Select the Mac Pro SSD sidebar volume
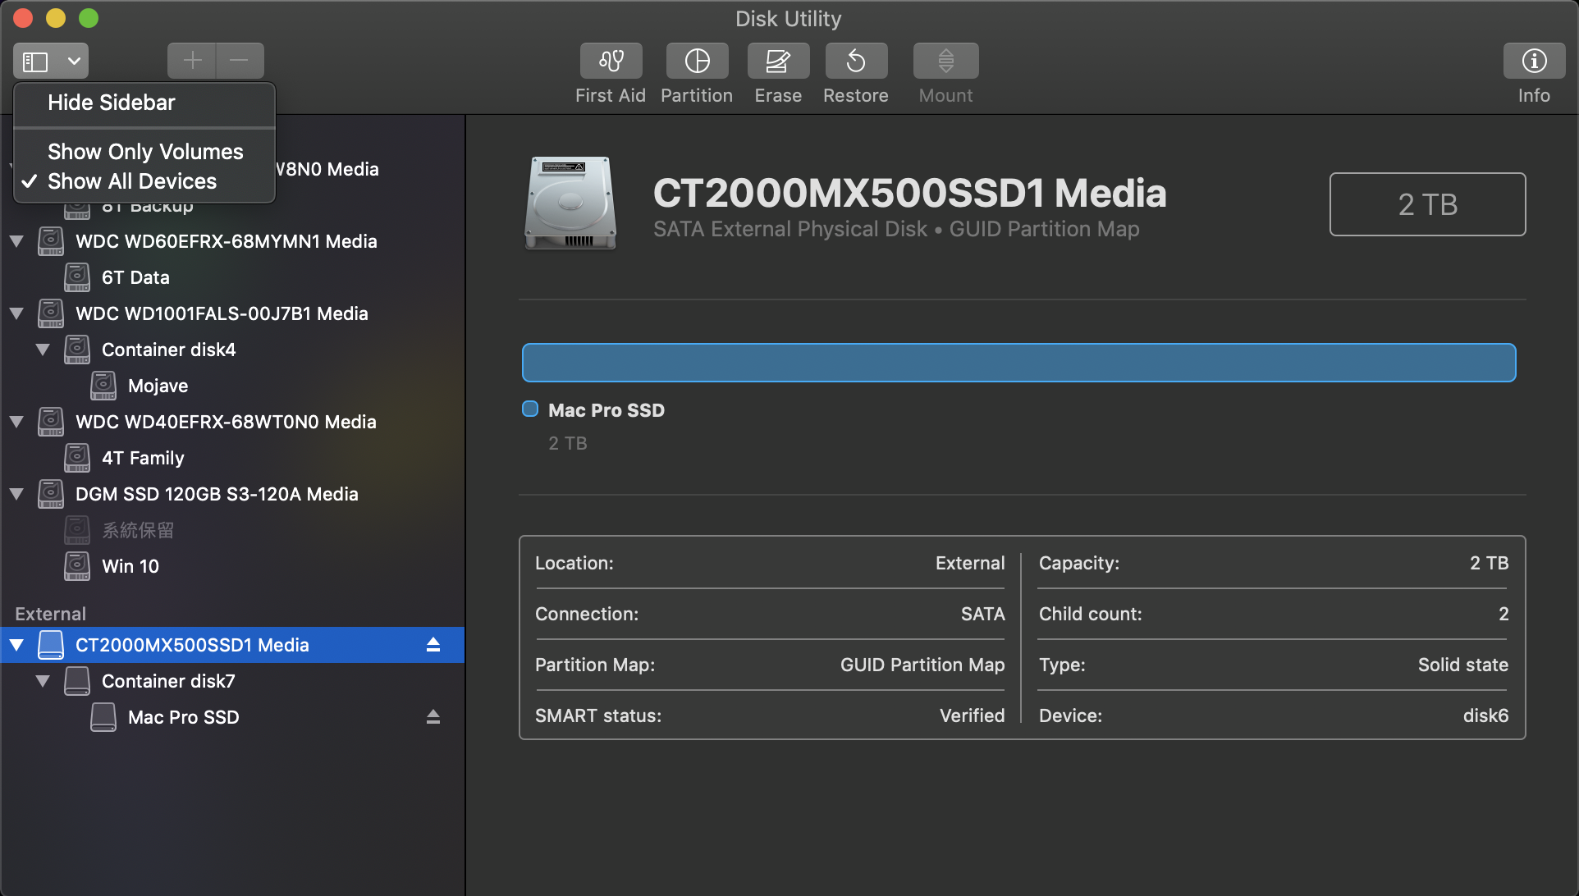The image size is (1579, 896). (232, 717)
